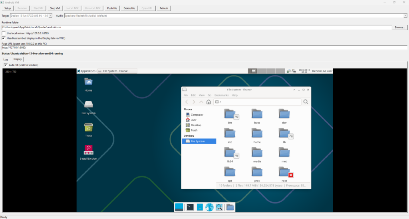Viewport: 409px width, 219px height.
Task: Toggle Auto-fit scale to window checkbox
Action: pos(6,65)
